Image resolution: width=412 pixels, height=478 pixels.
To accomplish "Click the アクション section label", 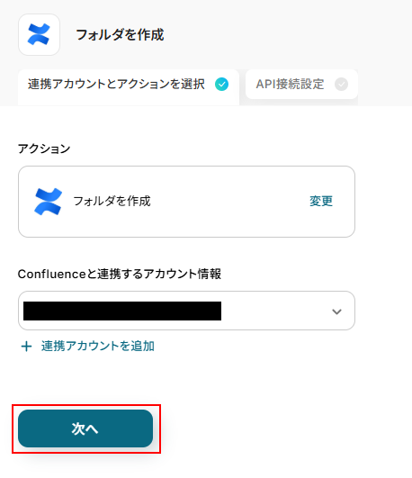I will coord(44,149).
